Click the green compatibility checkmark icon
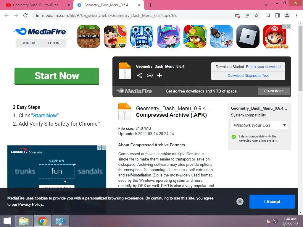 (x=234, y=137)
